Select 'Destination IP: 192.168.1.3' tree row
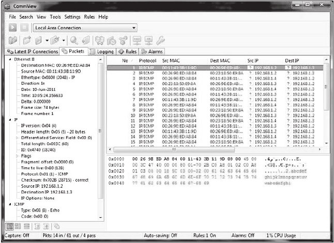 (47, 192)
